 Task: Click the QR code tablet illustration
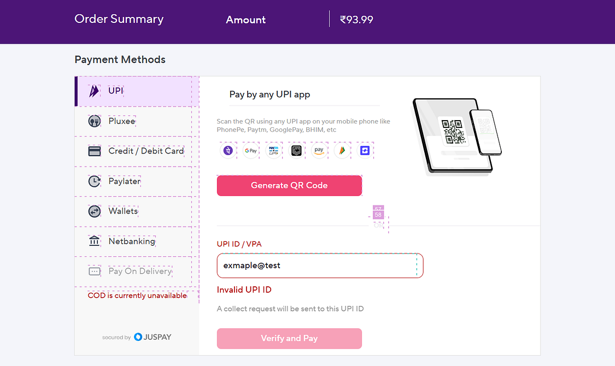[x=457, y=136]
